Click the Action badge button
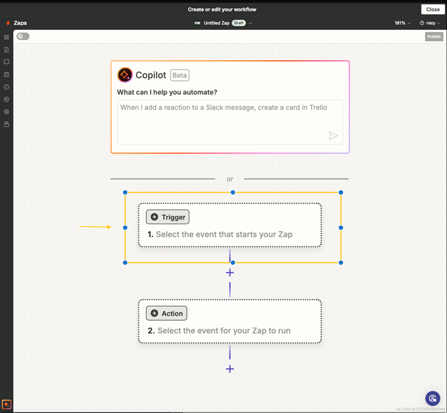Screen dimensions: 447x413 click(x=167, y=313)
